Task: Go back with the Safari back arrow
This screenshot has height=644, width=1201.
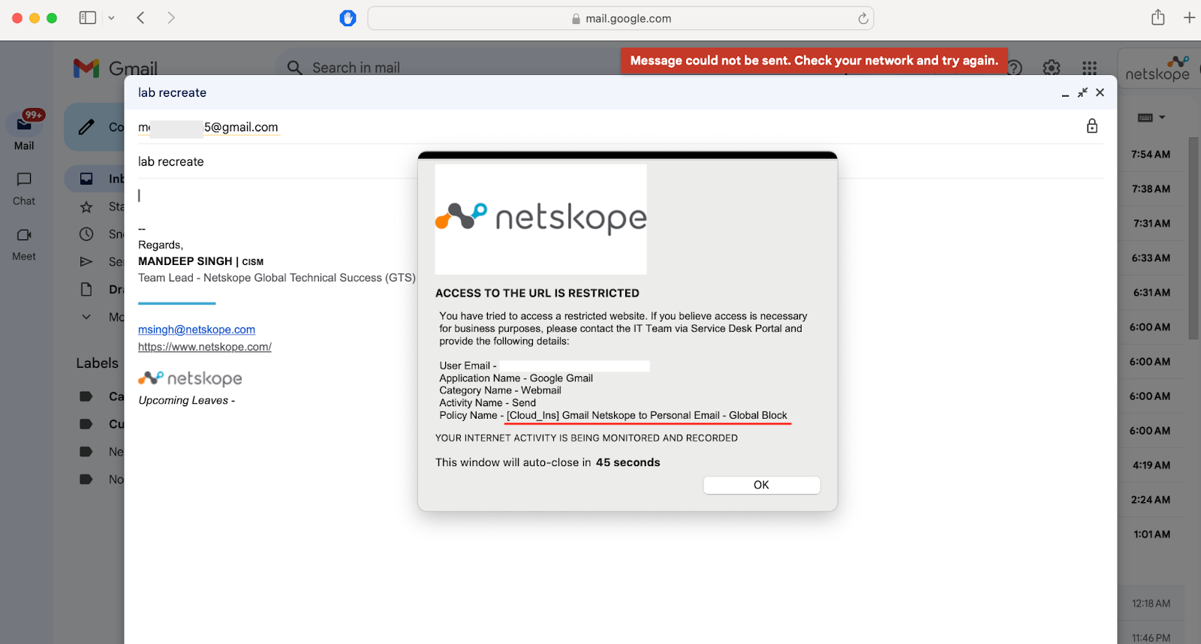Action: [x=140, y=17]
